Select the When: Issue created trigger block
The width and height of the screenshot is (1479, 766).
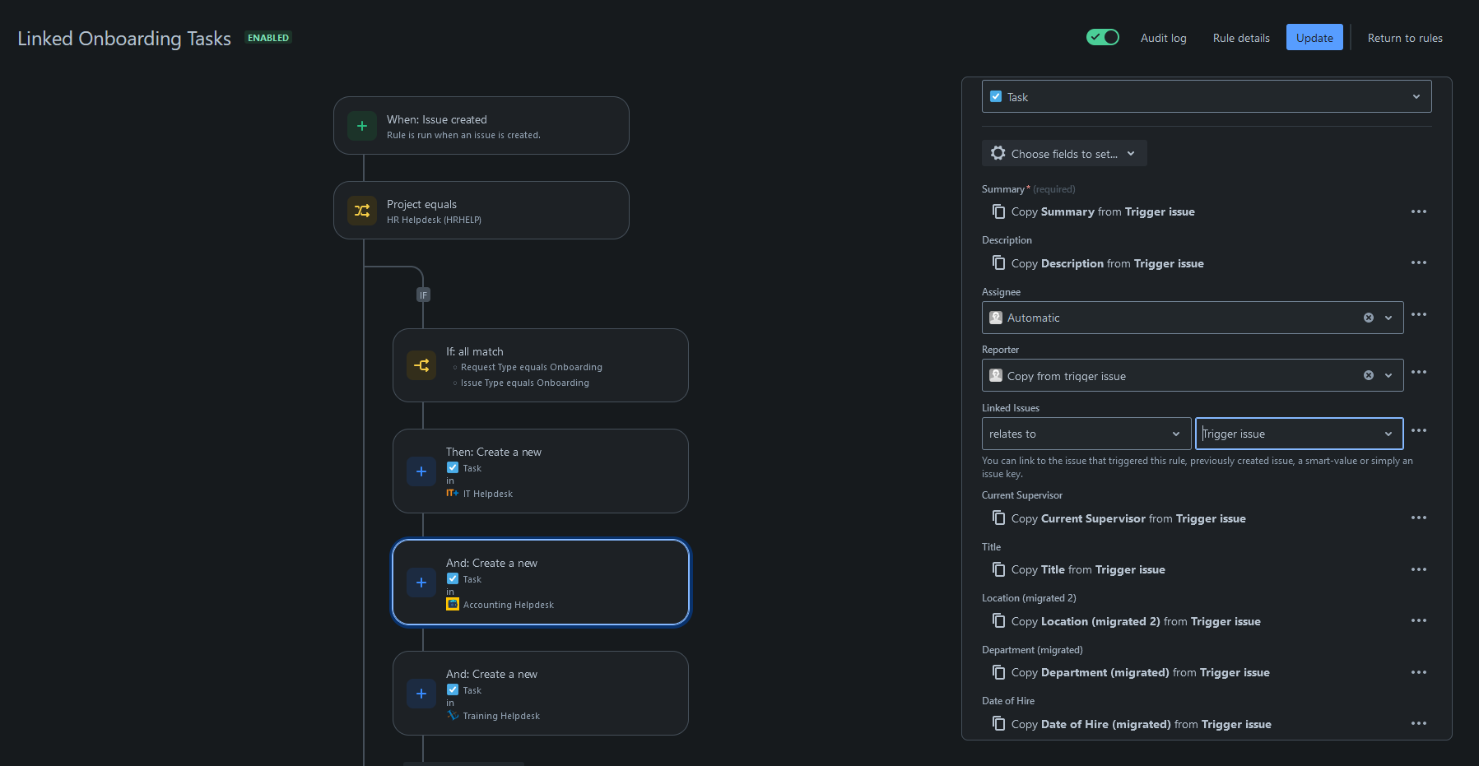point(481,125)
